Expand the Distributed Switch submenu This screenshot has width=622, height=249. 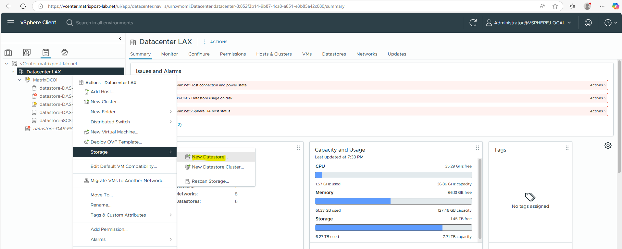point(170,122)
